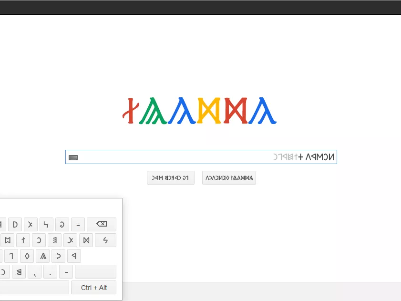
Task: Focus the search input field
Action: [x=201, y=157]
